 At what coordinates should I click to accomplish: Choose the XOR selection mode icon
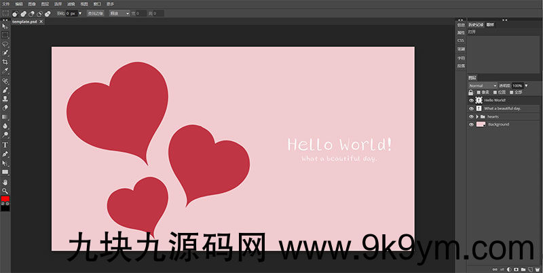click(x=48, y=14)
